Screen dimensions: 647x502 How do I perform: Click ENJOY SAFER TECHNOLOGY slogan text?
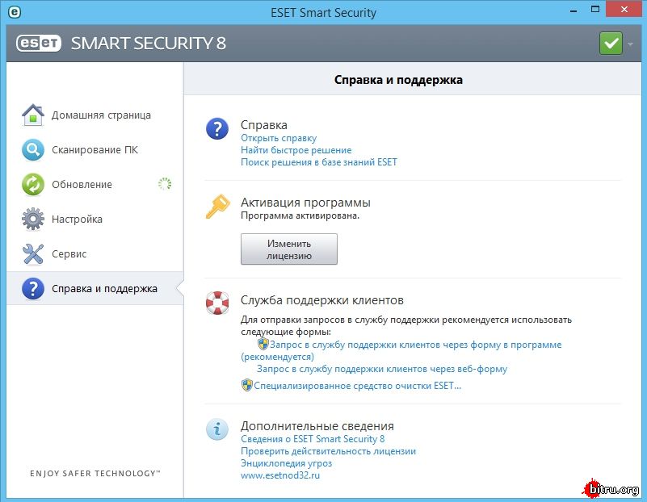pyautogui.click(x=95, y=474)
